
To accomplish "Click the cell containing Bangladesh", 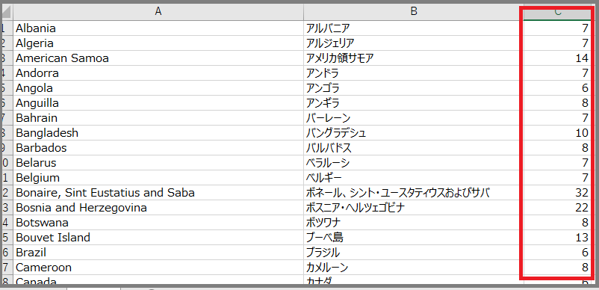I will [158, 133].
